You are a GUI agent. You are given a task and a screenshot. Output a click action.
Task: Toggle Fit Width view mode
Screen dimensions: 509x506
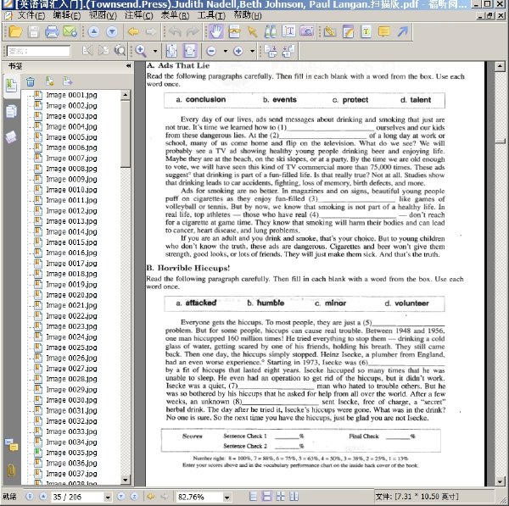(x=190, y=51)
